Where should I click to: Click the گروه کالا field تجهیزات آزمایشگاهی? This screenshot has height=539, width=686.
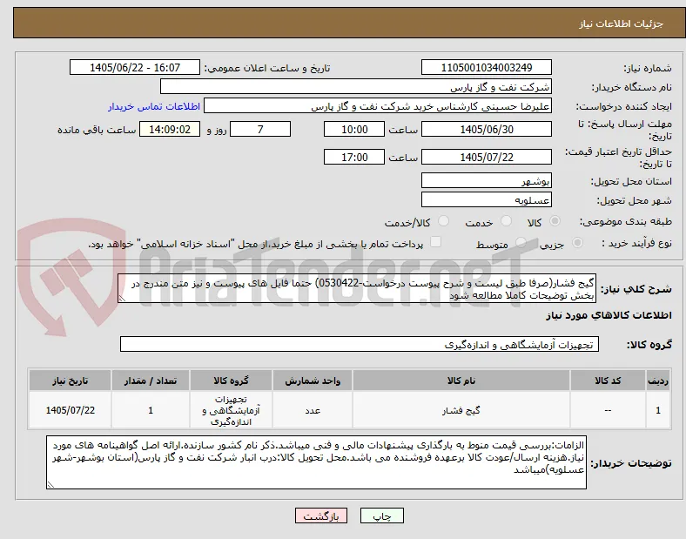point(360,344)
